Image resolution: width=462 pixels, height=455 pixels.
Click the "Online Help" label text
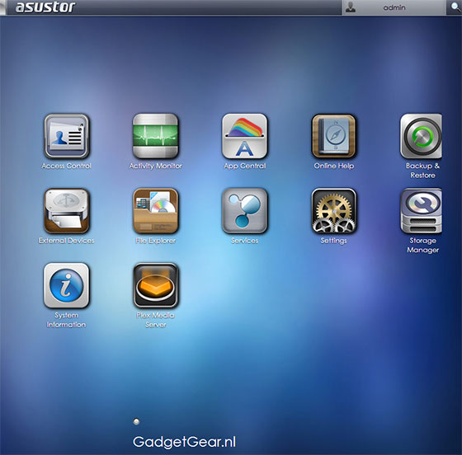[x=334, y=166]
